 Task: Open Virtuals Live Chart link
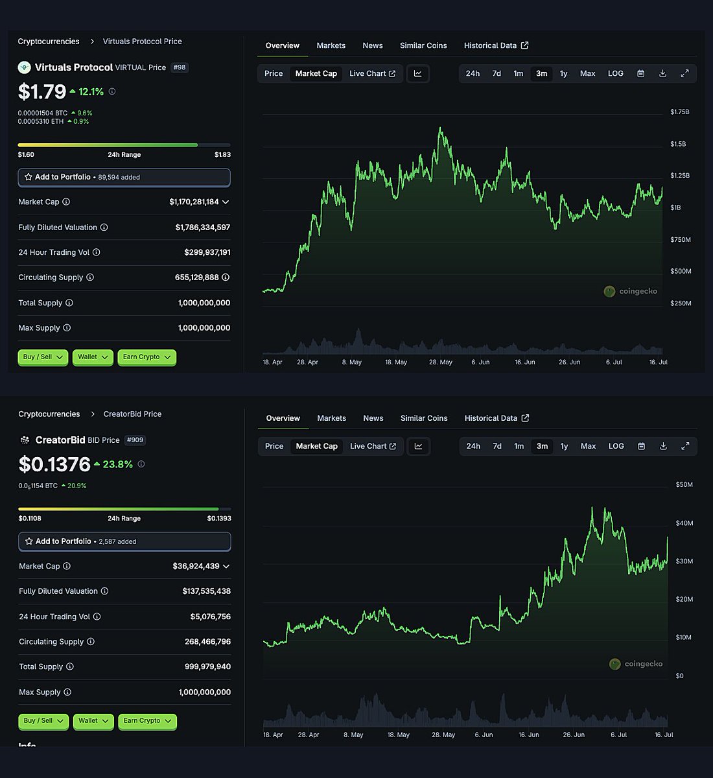pos(373,73)
